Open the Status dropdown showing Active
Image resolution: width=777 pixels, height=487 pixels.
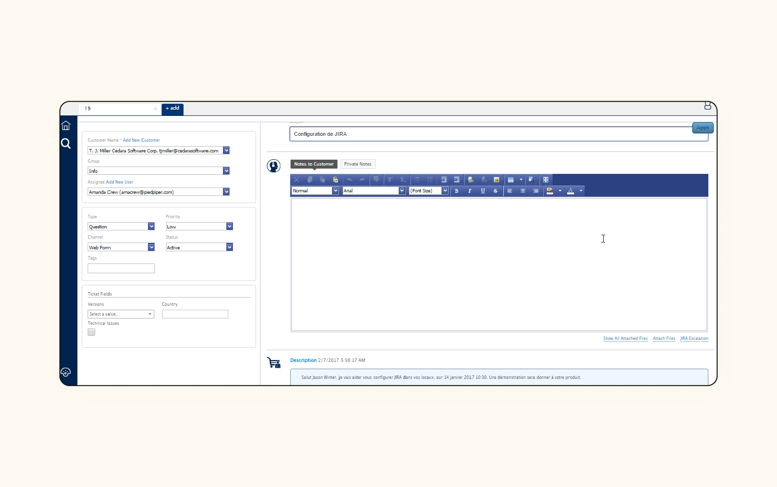click(x=230, y=247)
